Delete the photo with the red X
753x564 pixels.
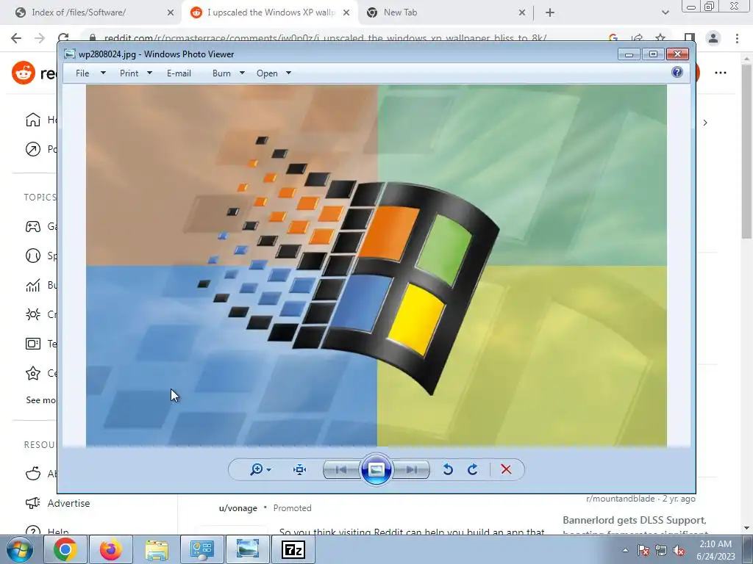pyautogui.click(x=506, y=469)
